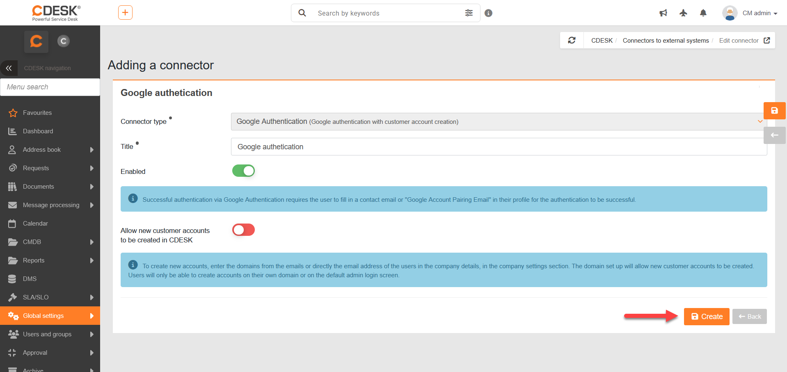Viewport: 787px width, 372px height.
Task: Click the Favourites star icon
Action: click(x=13, y=113)
